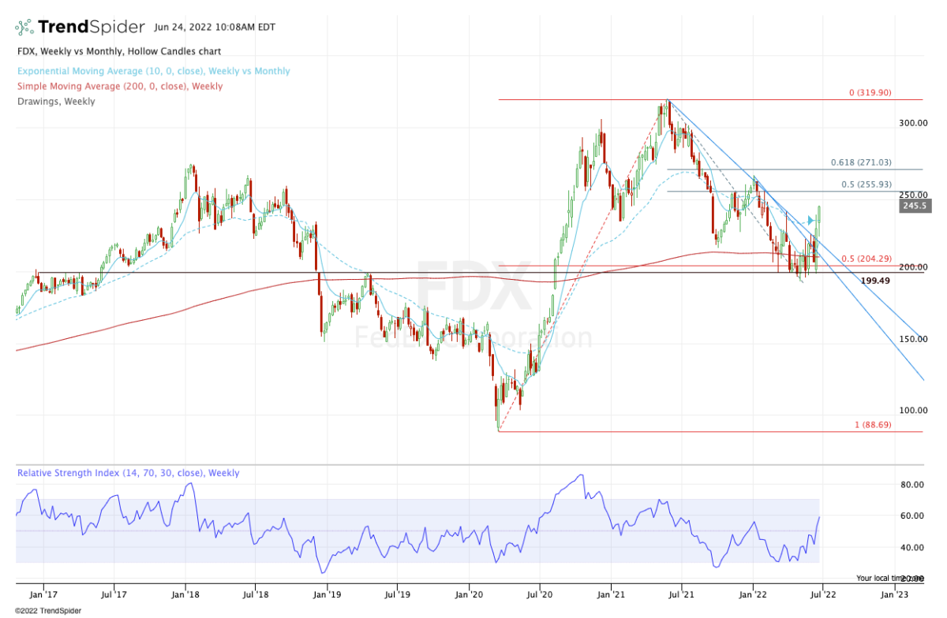Click the RSI 60.00 axis level
The width and height of the screenshot is (947, 618).
click(915, 516)
